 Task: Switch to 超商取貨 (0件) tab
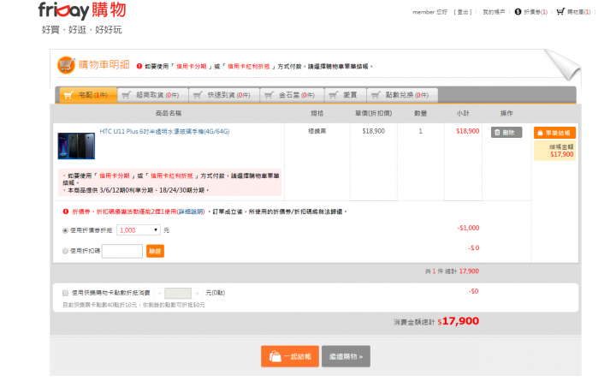153,95
